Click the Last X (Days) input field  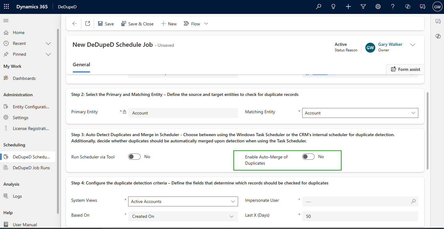tap(360, 216)
